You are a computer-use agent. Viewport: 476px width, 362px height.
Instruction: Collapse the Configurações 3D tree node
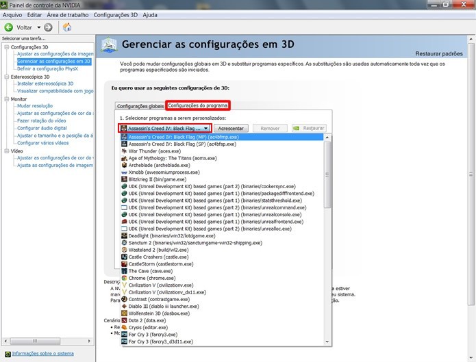7,47
